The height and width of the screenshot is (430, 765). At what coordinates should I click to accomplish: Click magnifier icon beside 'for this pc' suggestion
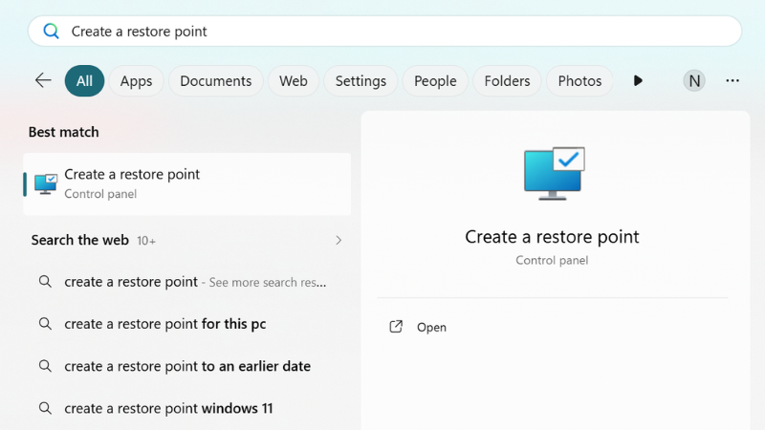45,324
